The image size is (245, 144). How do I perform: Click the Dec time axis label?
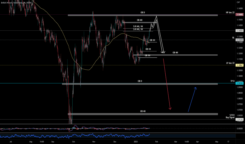pos(115,142)
